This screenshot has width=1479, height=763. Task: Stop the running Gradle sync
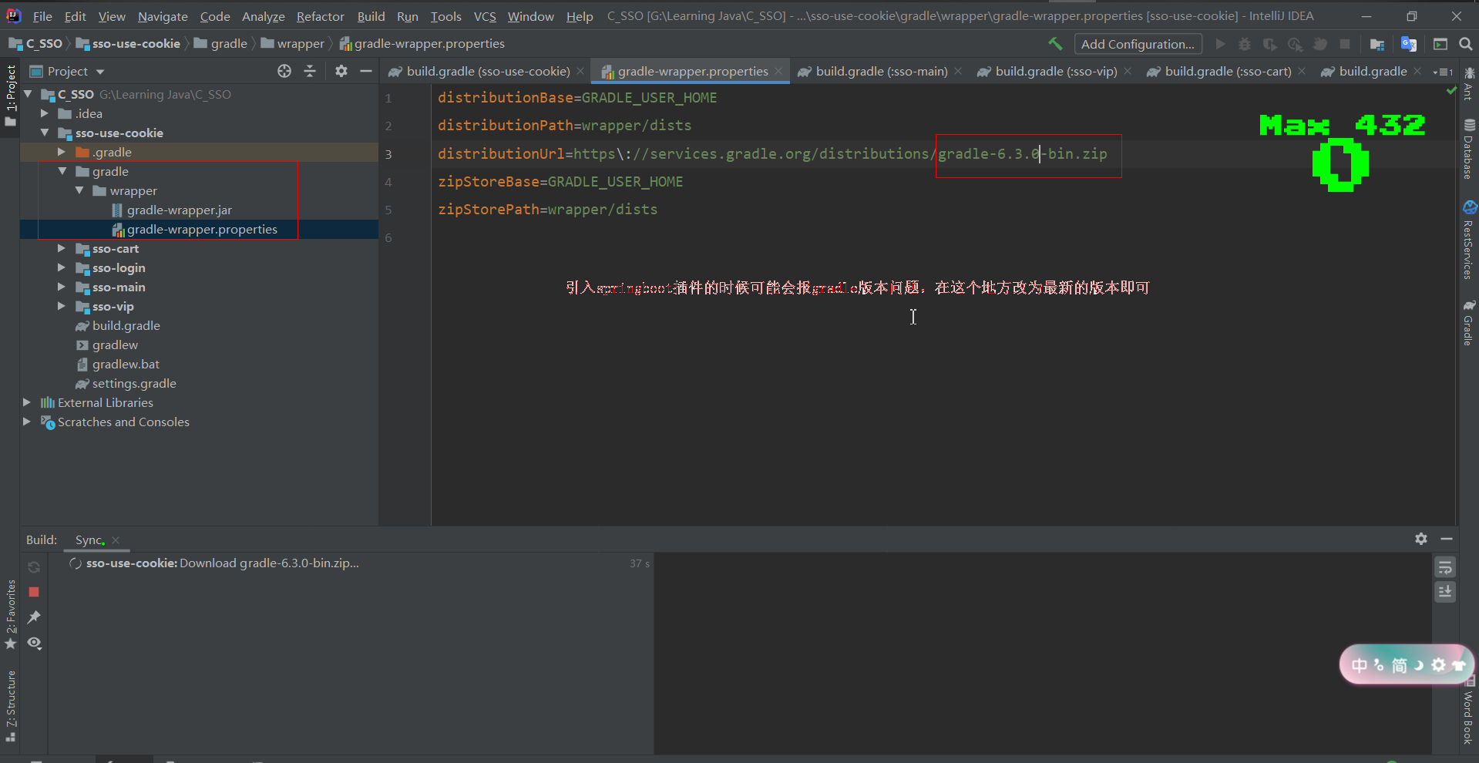34,592
